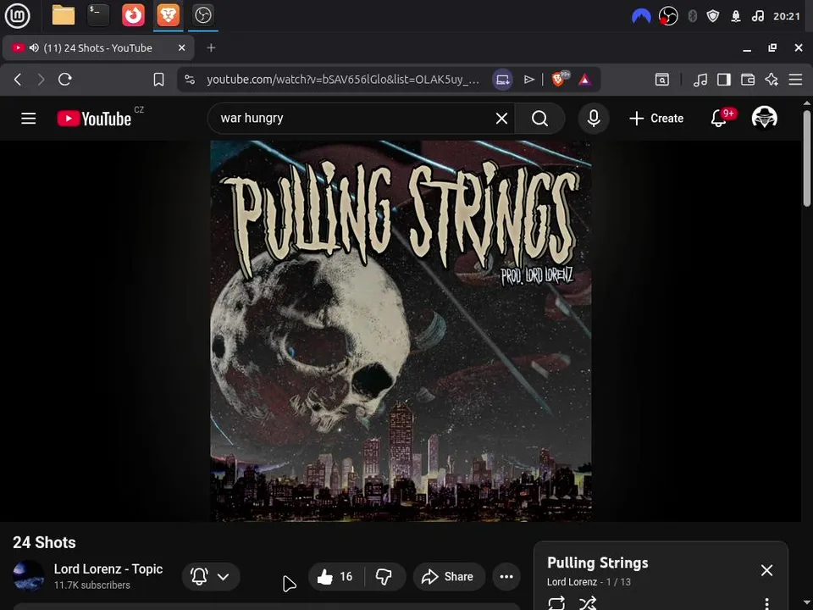Open Brave Shields lion icon

click(x=560, y=79)
